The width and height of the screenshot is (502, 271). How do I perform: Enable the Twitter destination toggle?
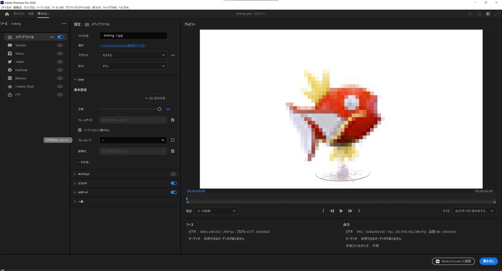60,62
